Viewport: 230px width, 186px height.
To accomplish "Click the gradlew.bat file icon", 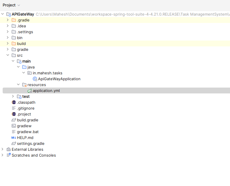I will tap(14, 132).
